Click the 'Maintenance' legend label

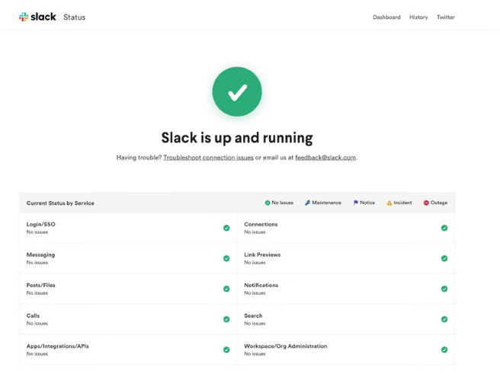pyautogui.click(x=326, y=203)
